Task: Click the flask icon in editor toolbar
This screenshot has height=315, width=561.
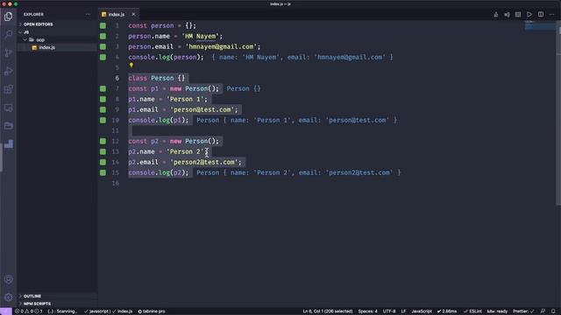Action: point(495,15)
